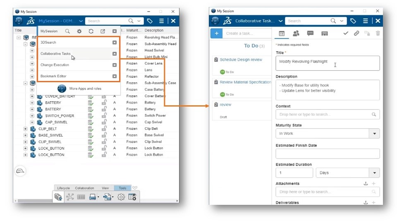The image size is (397, 223).
Task: Click the trash delete icon in task toolbar
Action: 378,33
